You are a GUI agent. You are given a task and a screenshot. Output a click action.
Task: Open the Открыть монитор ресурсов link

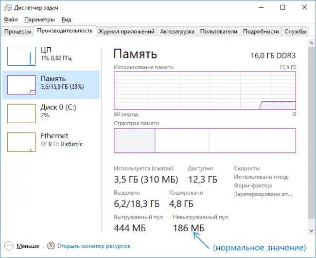pyautogui.click(x=93, y=246)
